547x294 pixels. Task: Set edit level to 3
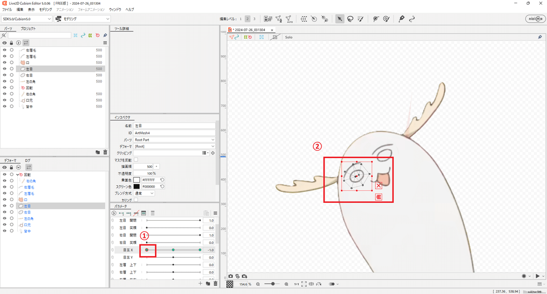pos(254,19)
